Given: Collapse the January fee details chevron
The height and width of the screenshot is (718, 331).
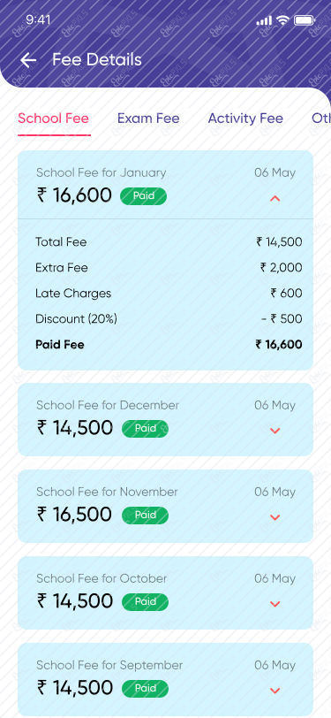Looking at the screenshot, I should coord(275,198).
